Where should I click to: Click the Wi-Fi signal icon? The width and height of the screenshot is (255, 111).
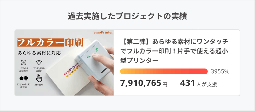point(39,62)
